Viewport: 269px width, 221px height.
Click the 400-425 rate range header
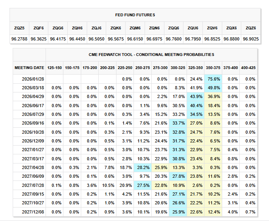pos(248,68)
